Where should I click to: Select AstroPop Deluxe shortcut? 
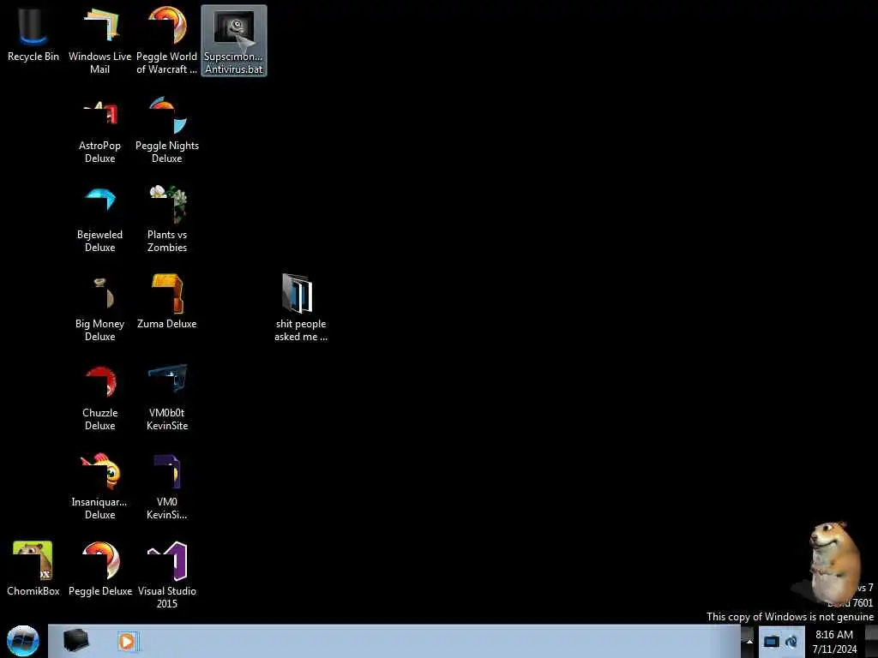tap(99, 130)
